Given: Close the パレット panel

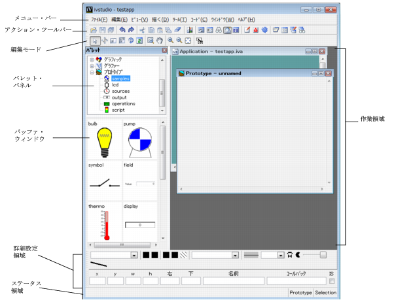Looking at the screenshot, I should pos(164,50).
